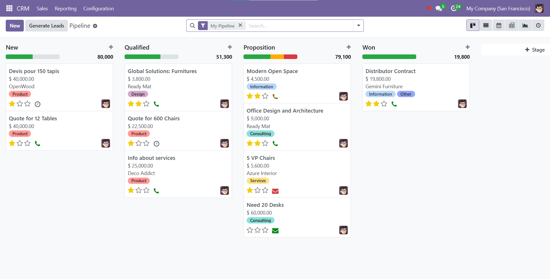Open the user avatar menu
The width and height of the screenshot is (550, 279).
tap(539, 8)
